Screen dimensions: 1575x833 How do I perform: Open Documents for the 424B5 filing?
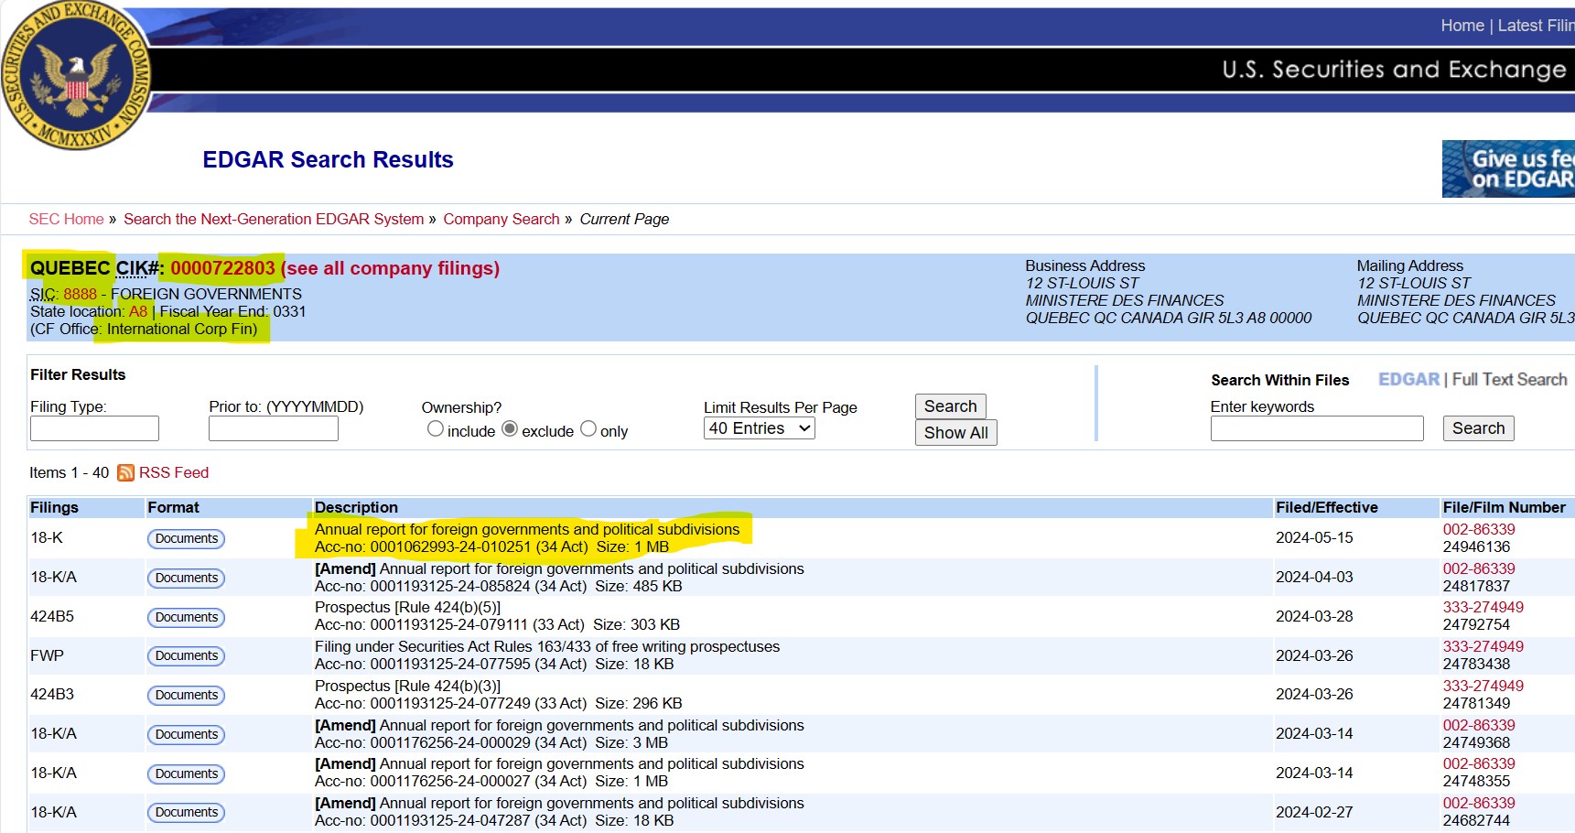pos(187,618)
